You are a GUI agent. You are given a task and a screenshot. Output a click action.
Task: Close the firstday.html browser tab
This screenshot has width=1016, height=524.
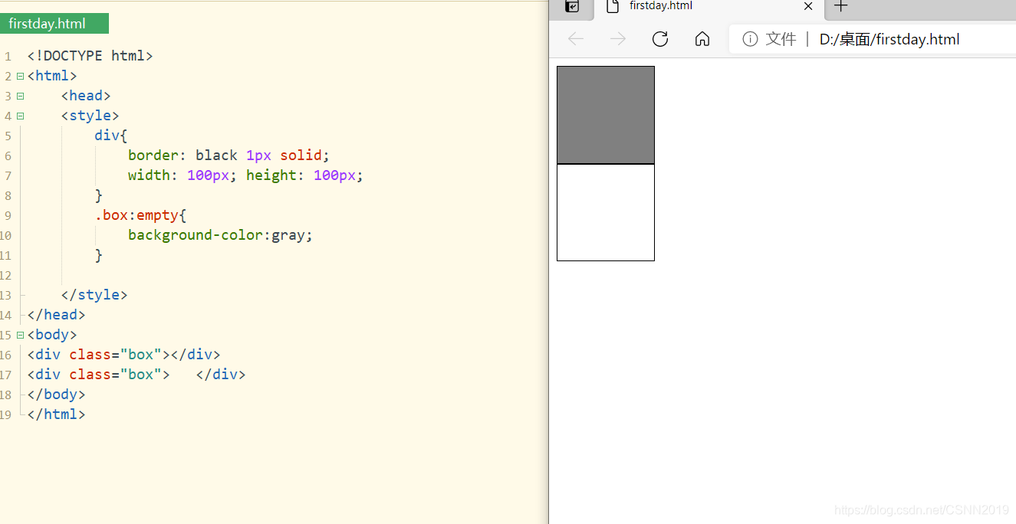click(x=808, y=6)
